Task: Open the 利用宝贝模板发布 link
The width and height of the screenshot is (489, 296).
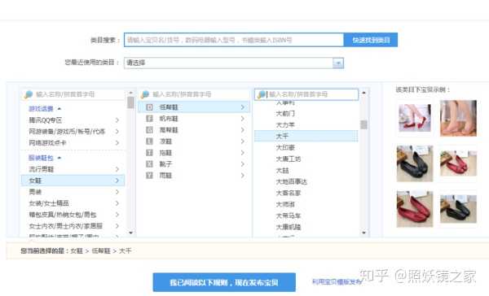Action: pos(337,282)
